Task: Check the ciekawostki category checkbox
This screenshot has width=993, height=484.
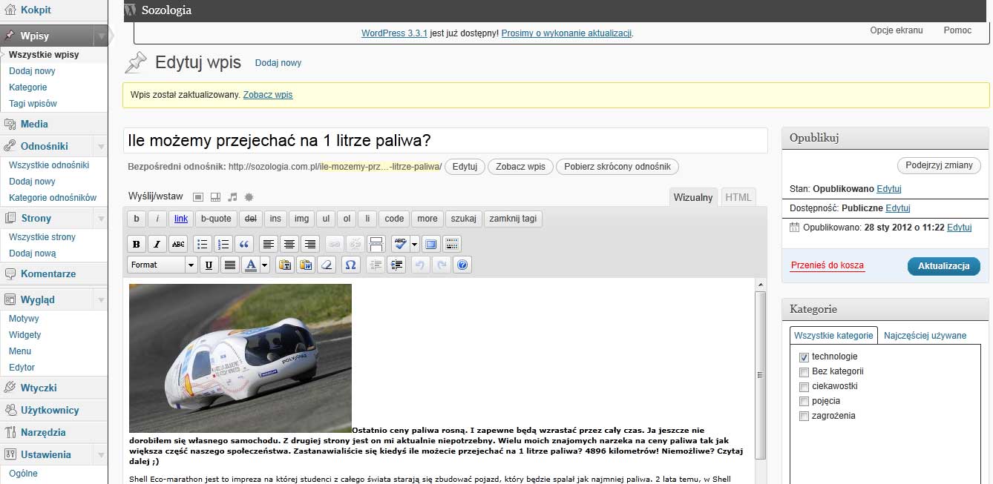Action: coord(804,387)
